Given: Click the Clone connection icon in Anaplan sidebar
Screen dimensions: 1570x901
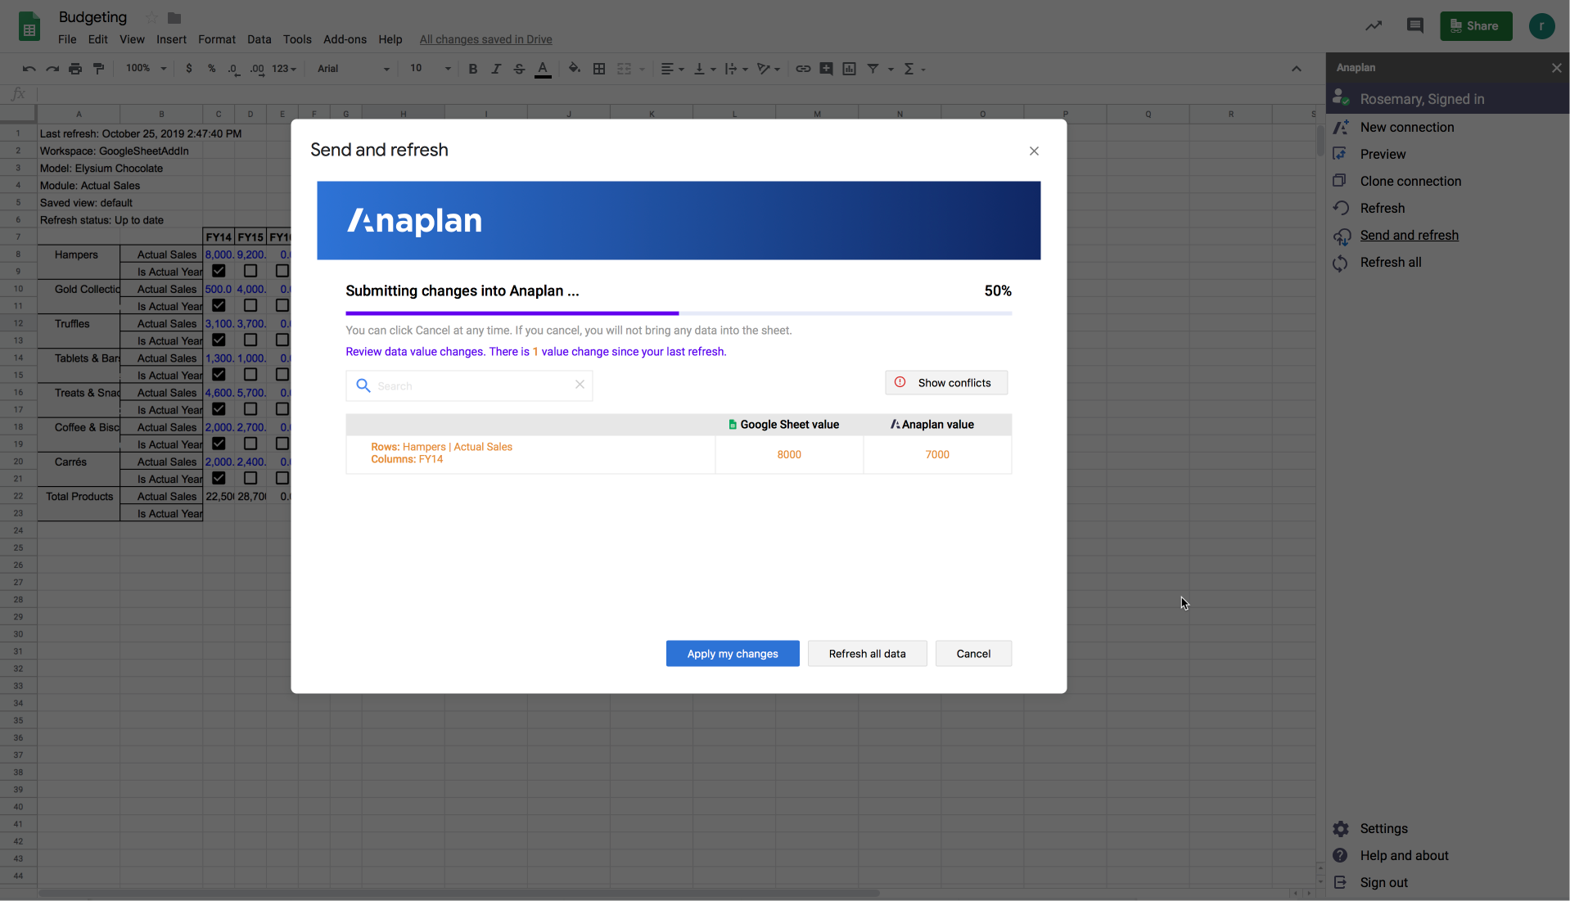Looking at the screenshot, I should (x=1342, y=180).
